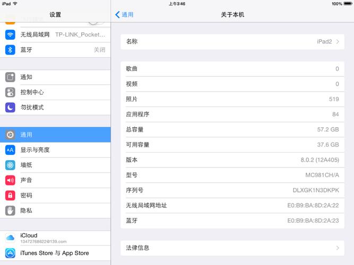The height and width of the screenshot is (265, 354).
Task: Tap the Notifications (通知) icon
Action: click(x=10, y=77)
